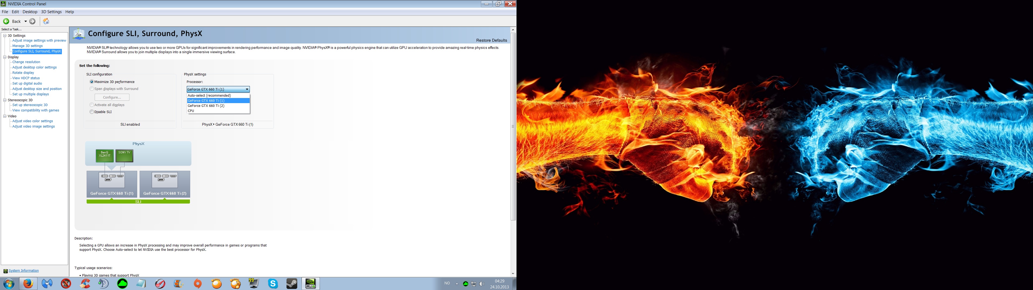Open Adjust desktop color settings

tap(34, 67)
